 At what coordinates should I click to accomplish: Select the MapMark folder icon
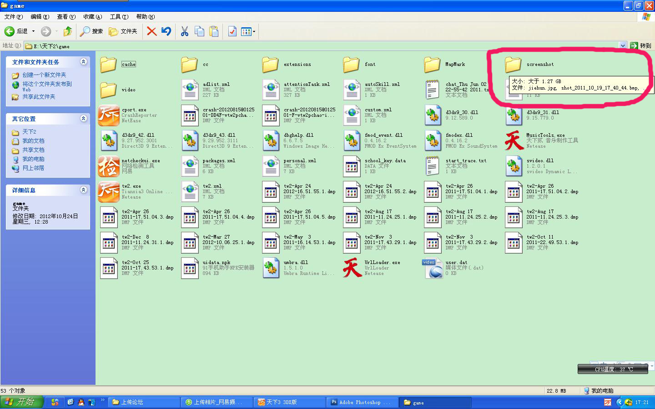(432, 65)
